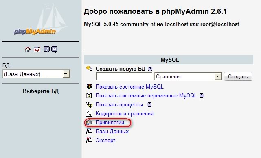Open the SQL query window icon

[37, 50]
